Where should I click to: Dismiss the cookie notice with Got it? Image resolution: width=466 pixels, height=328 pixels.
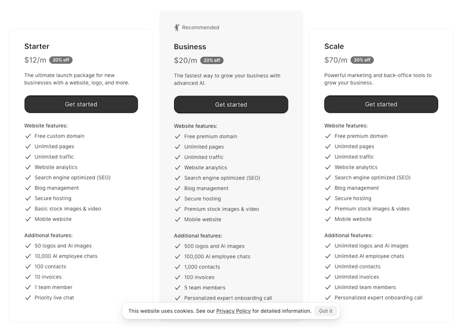pyautogui.click(x=326, y=311)
